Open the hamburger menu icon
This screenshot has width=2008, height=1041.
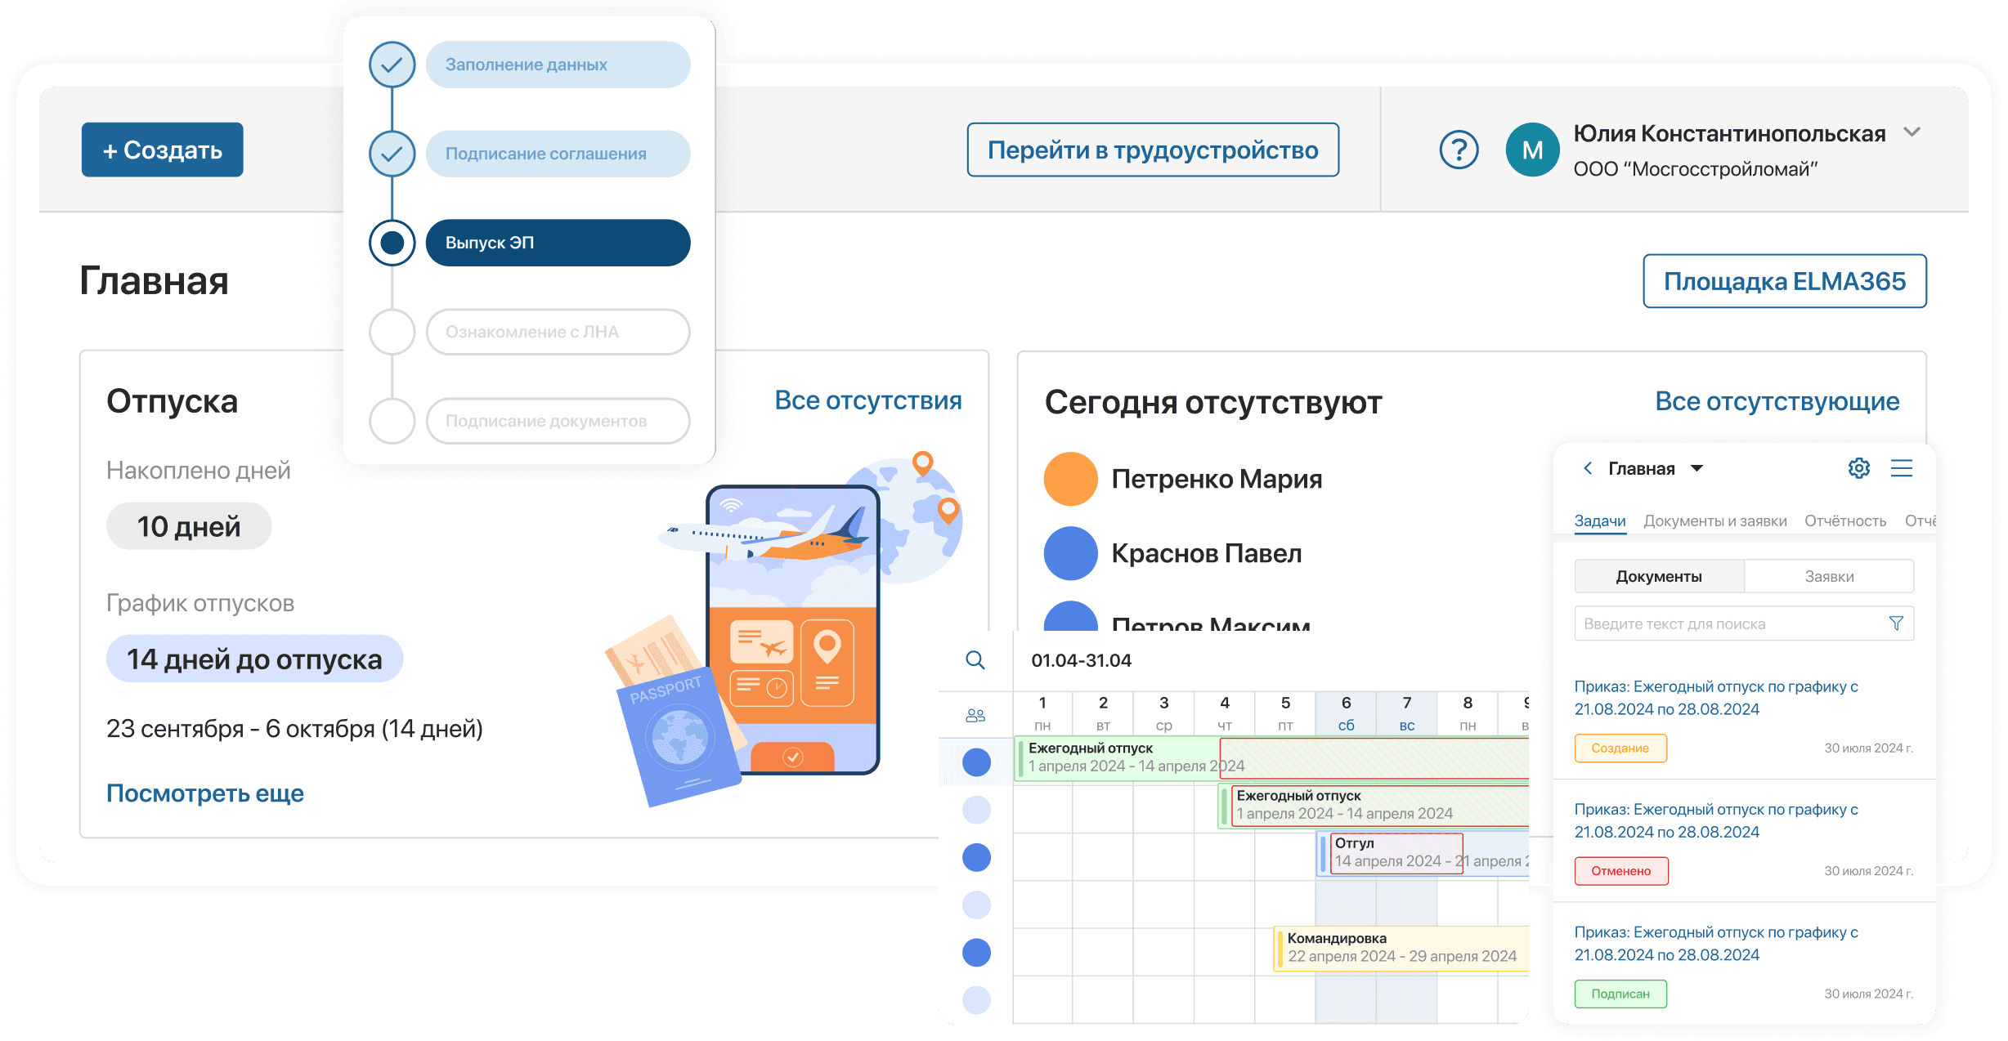tap(1901, 468)
